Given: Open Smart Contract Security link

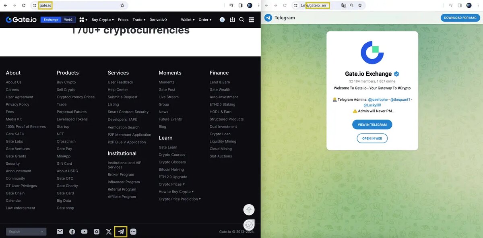Looking at the screenshot, I should (128, 112).
